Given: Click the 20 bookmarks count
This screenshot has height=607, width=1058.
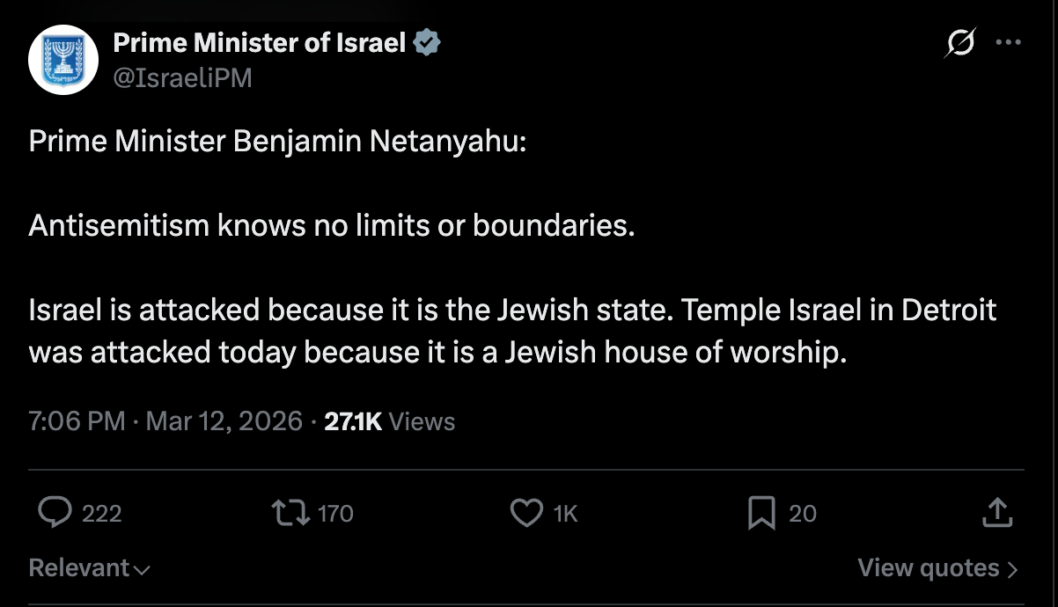Looking at the screenshot, I should tap(802, 513).
